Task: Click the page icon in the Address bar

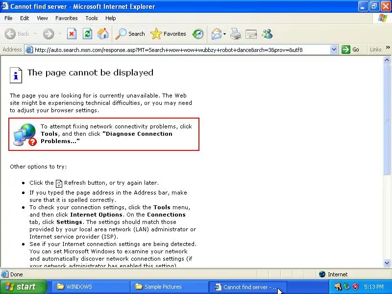Action: 29,50
